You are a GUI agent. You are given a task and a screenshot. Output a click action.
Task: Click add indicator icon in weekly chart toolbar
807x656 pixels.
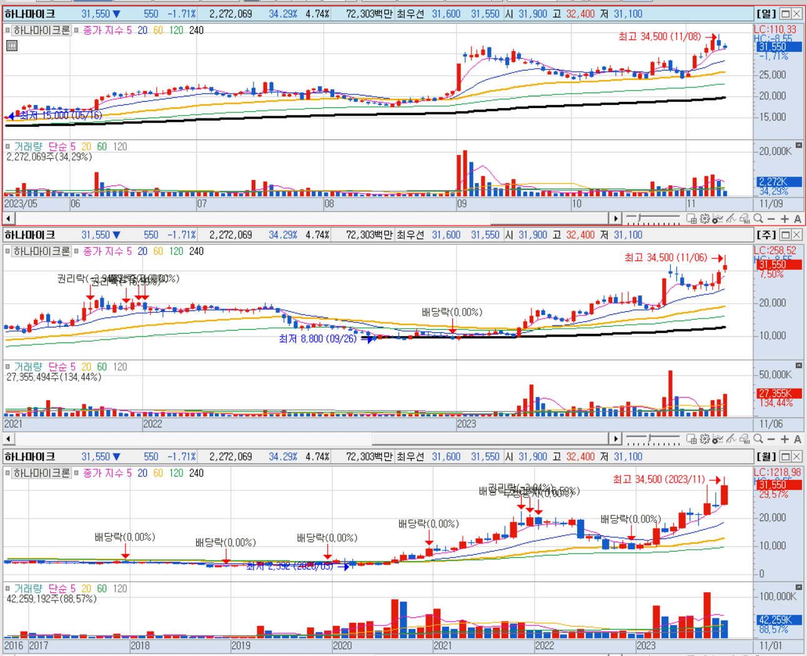[718, 439]
